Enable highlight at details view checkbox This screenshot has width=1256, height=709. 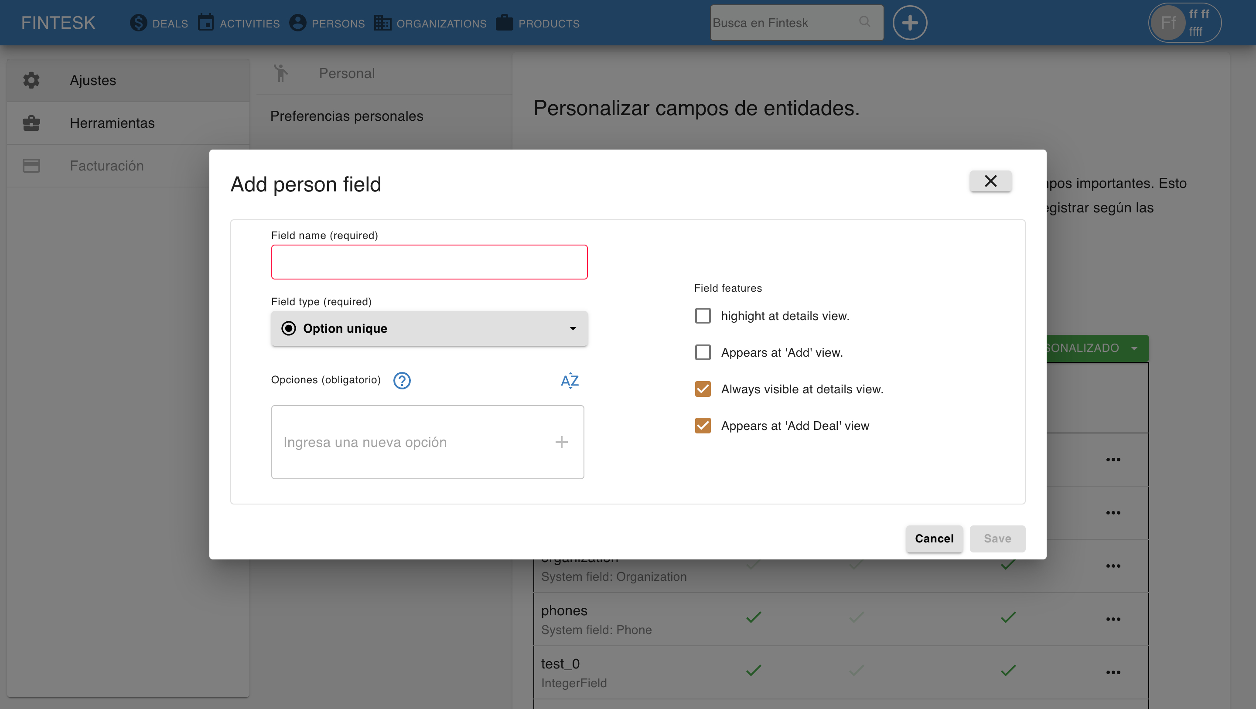(703, 316)
